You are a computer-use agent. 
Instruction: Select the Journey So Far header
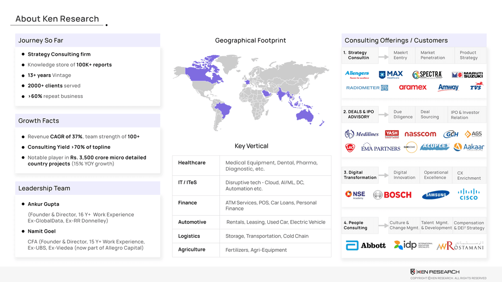(87, 40)
